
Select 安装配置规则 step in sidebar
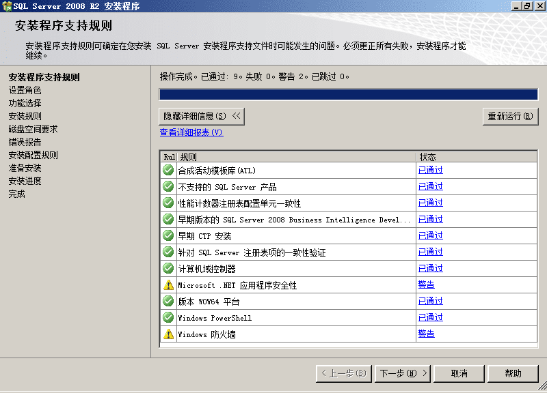tap(33, 156)
